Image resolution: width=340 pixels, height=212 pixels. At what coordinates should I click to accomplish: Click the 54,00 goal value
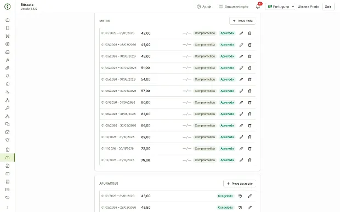[146, 79]
